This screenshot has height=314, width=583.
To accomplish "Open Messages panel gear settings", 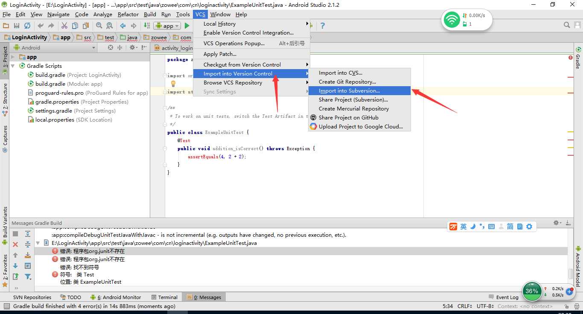I will (557, 223).
